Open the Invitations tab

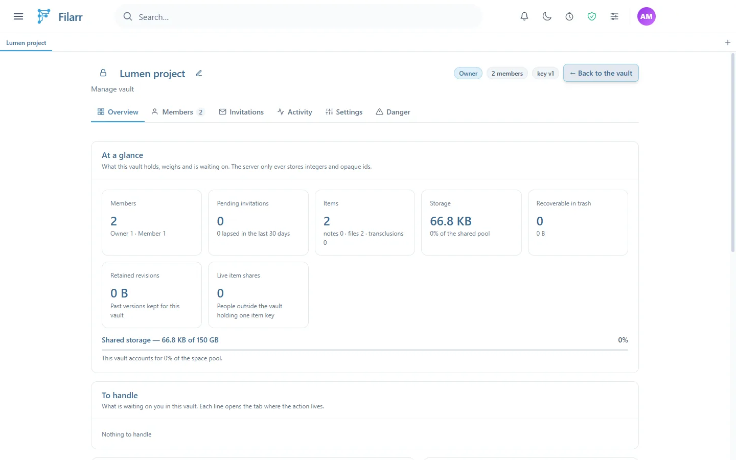(241, 112)
